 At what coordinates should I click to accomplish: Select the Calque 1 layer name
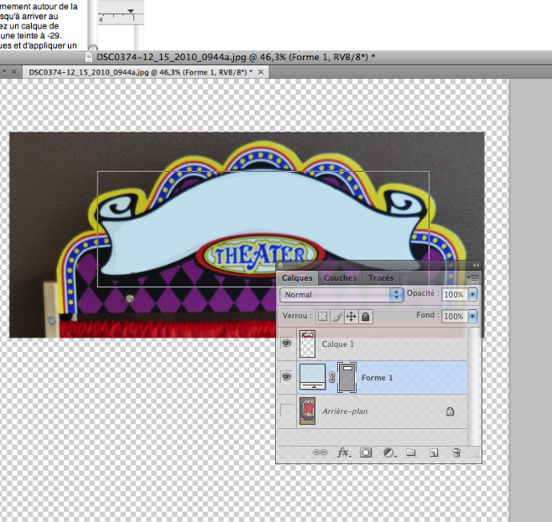tap(338, 344)
